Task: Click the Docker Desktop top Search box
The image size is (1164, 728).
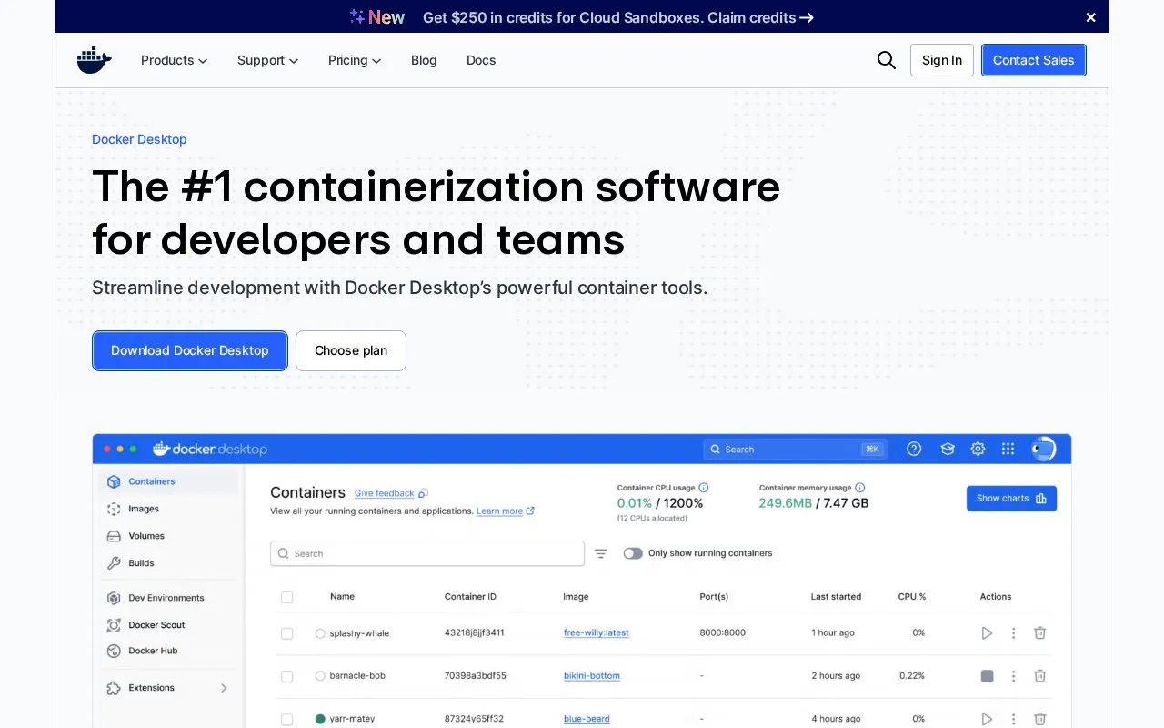Action: click(796, 449)
